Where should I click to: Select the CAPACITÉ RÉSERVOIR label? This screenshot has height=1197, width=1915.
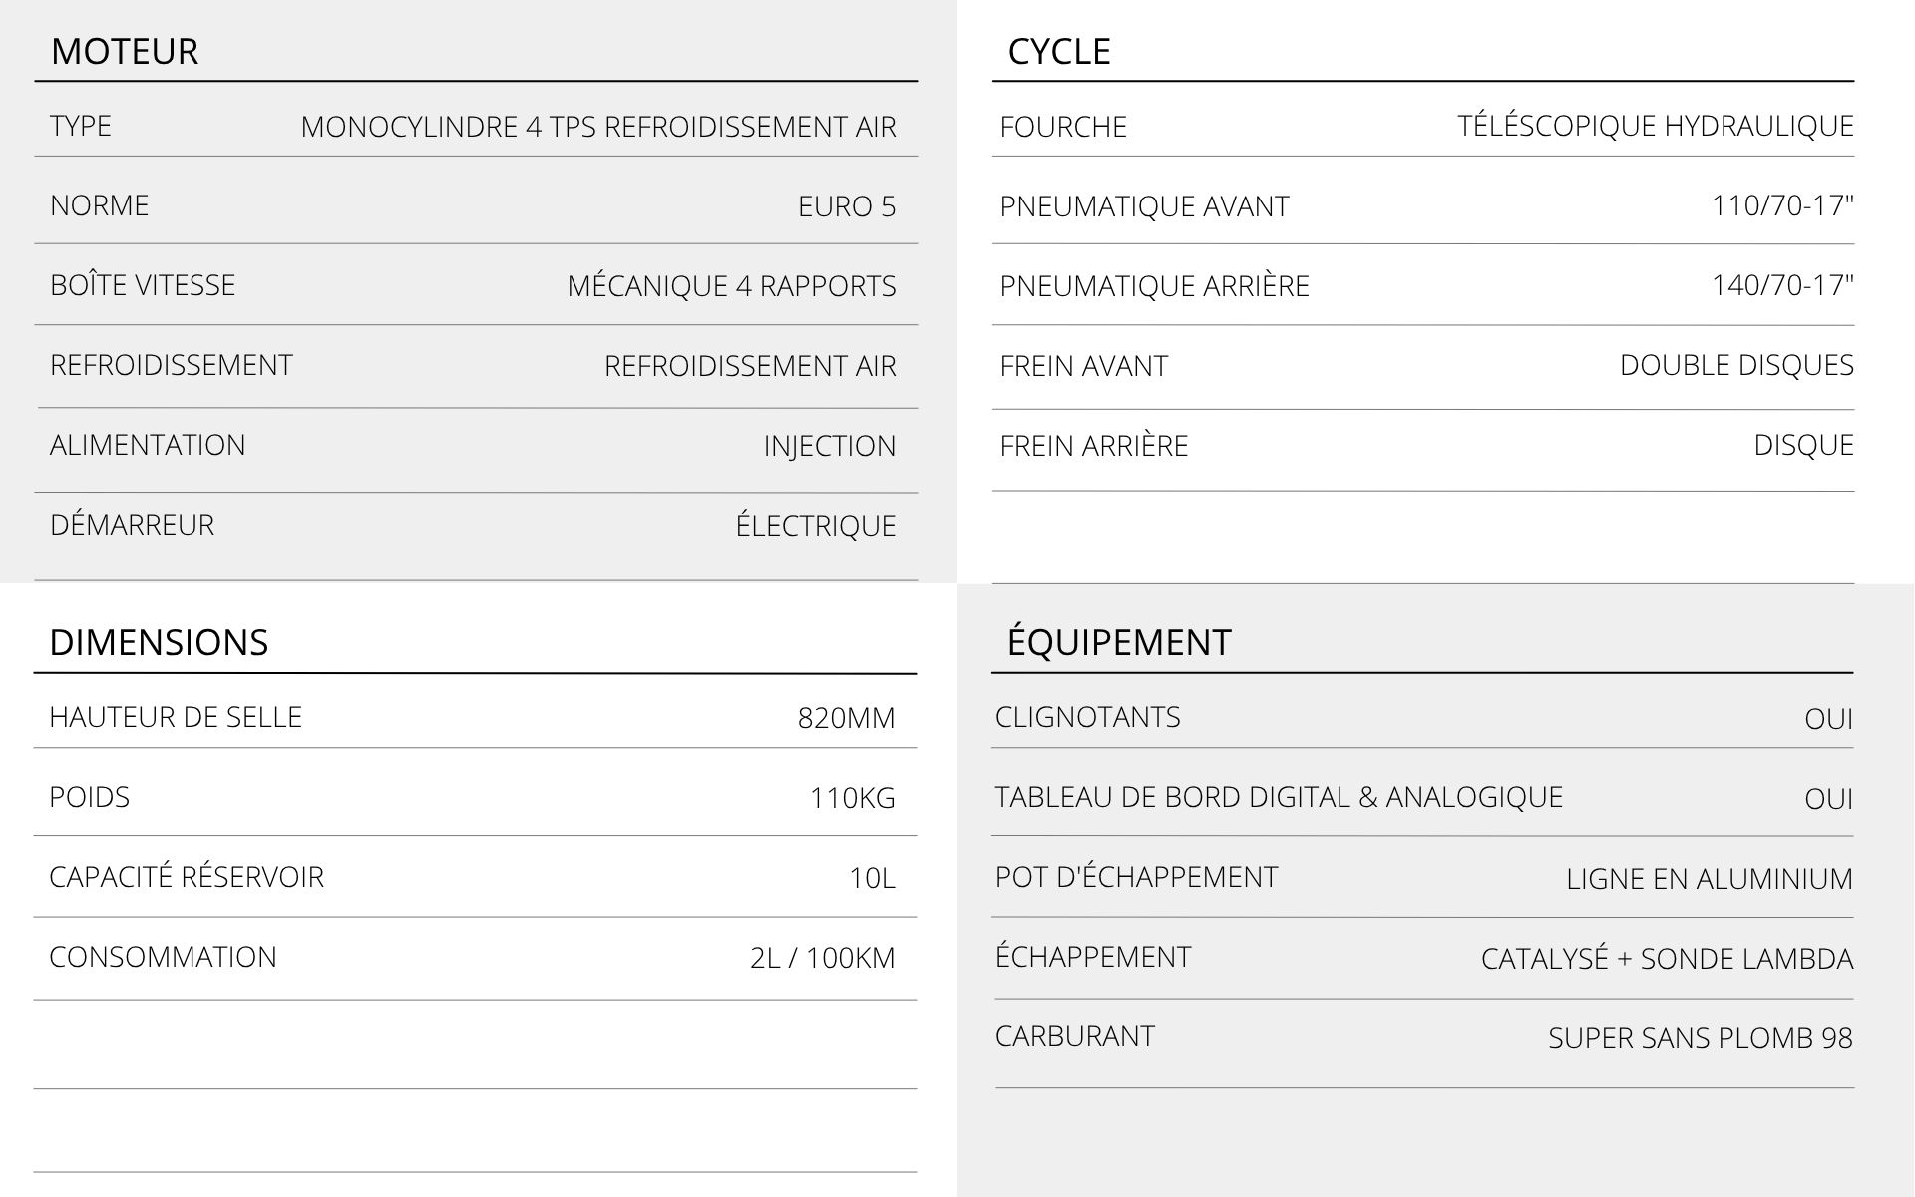click(x=187, y=877)
